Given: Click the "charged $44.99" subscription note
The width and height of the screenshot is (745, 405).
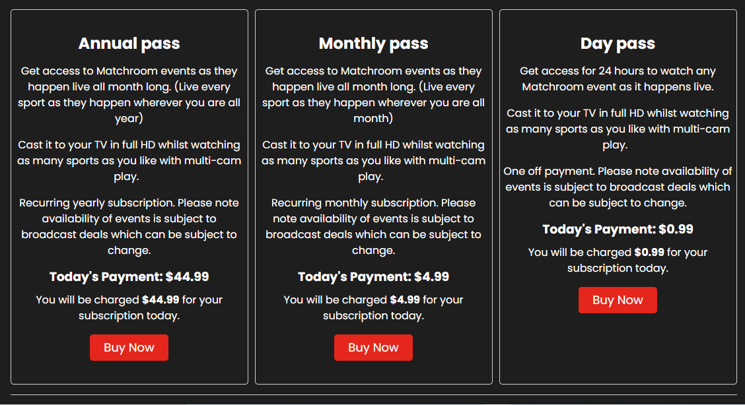Looking at the screenshot, I should point(129,307).
